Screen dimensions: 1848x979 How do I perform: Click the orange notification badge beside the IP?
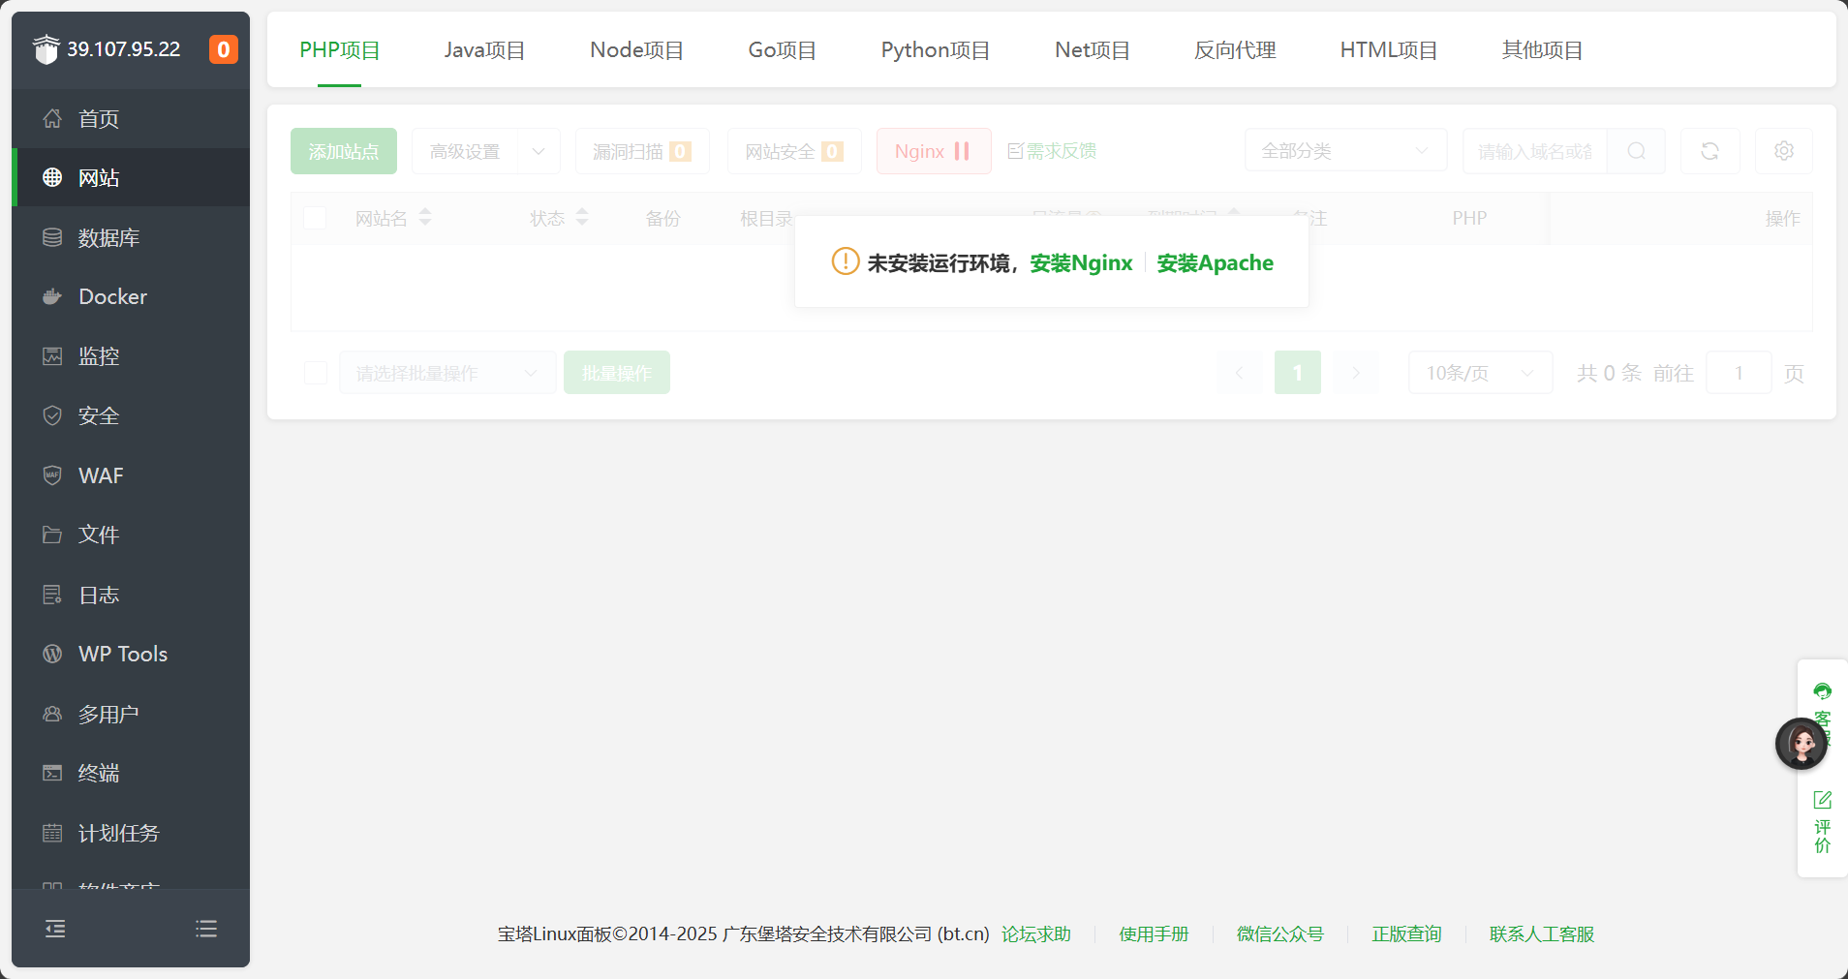[224, 49]
